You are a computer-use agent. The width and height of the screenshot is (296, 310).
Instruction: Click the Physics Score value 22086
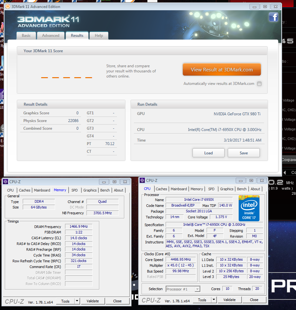click(x=73, y=121)
